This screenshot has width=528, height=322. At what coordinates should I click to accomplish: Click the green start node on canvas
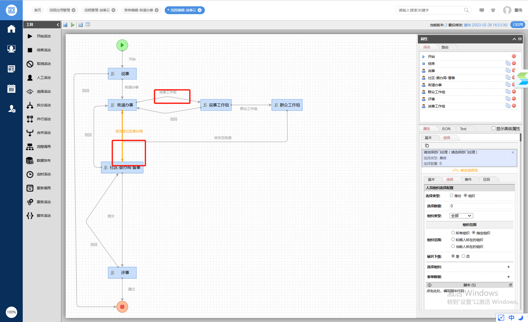(122, 45)
